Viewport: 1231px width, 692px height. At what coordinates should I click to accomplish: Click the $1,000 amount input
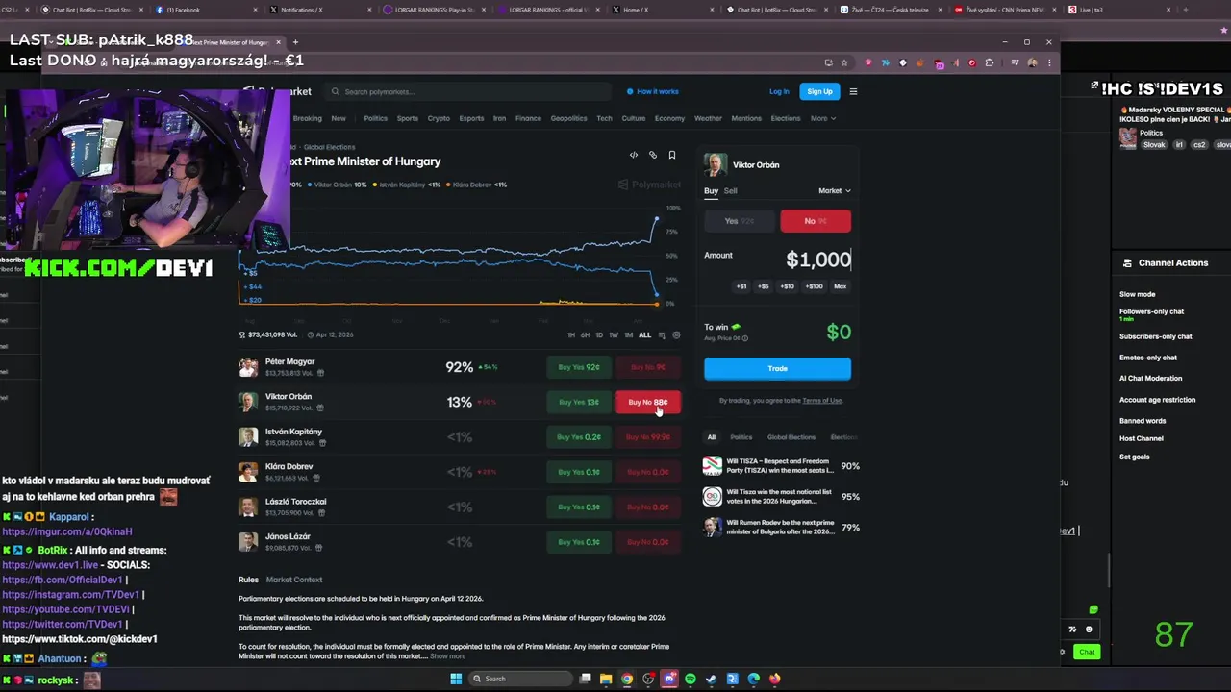point(818,259)
